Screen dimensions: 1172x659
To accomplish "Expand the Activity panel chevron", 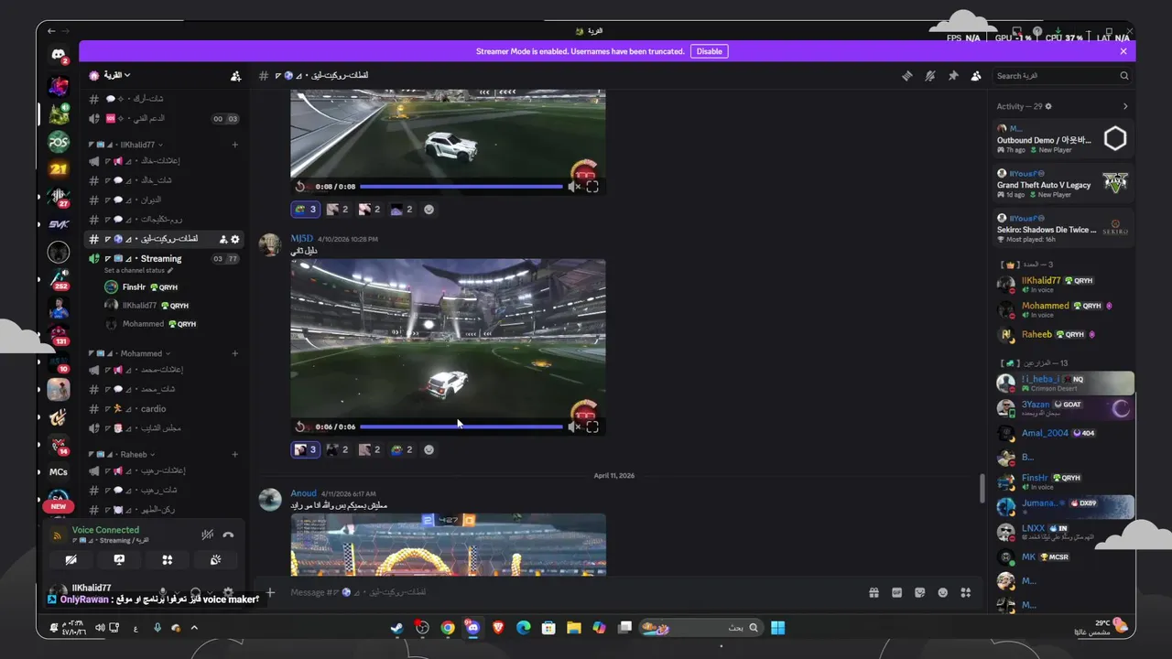I will 1125,106.
